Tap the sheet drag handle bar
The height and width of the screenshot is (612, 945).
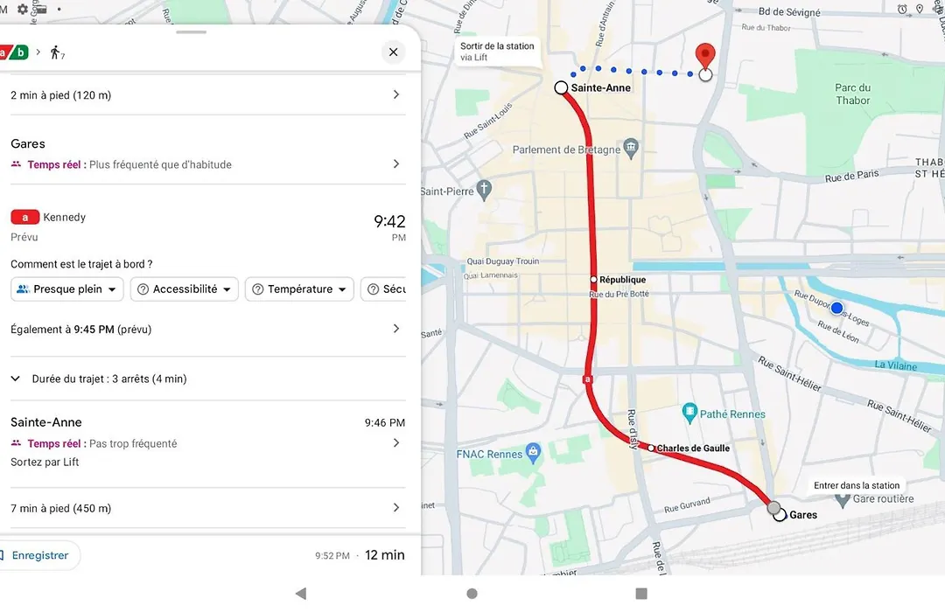coord(192,32)
